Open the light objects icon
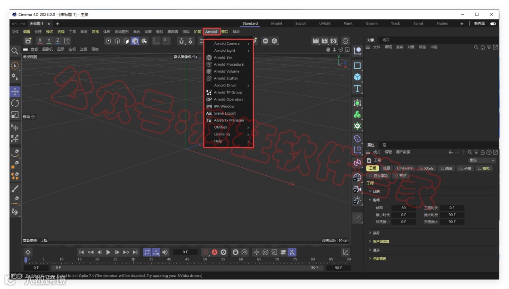 pos(357,201)
